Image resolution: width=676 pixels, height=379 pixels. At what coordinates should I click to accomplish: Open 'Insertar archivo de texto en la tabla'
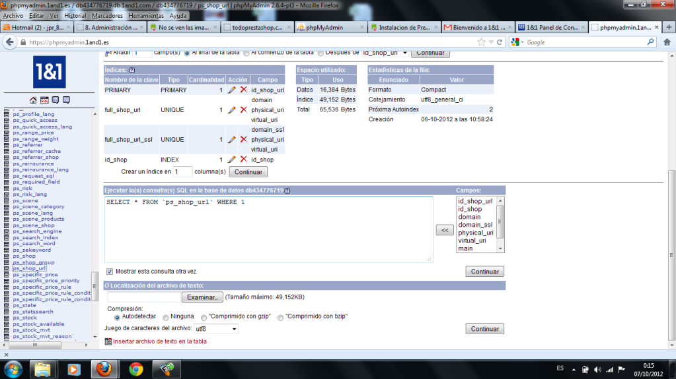pyautogui.click(x=159, y=341)
